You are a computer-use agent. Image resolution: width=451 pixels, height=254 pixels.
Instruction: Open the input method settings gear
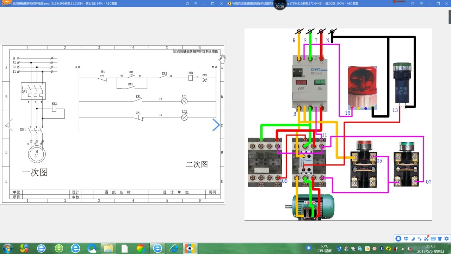tap(446, 238)
